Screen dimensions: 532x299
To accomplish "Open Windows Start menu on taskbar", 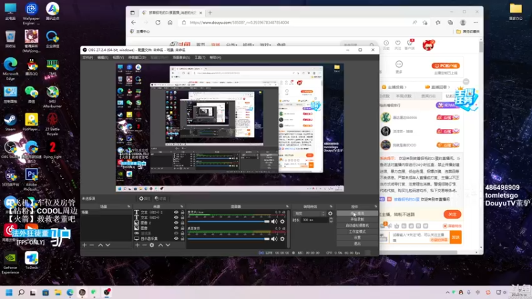I will click(9, 292).
